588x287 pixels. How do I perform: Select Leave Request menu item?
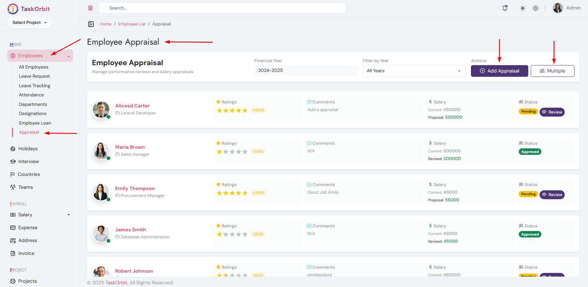click(x=34, y=76)
